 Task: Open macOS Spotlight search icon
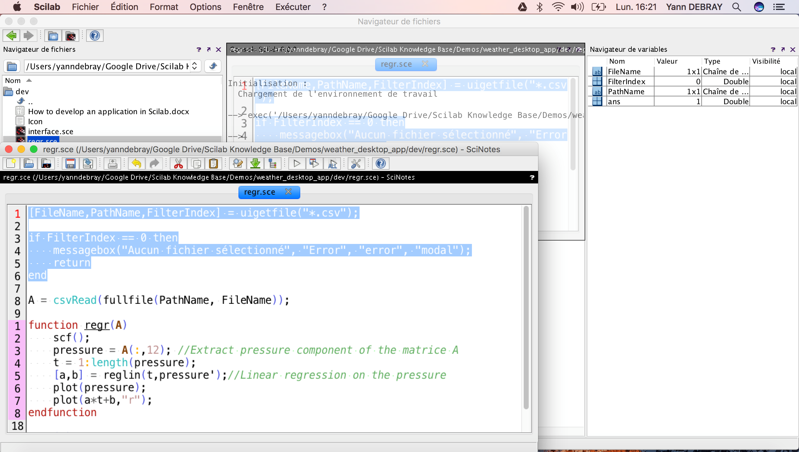click(737, 7)
